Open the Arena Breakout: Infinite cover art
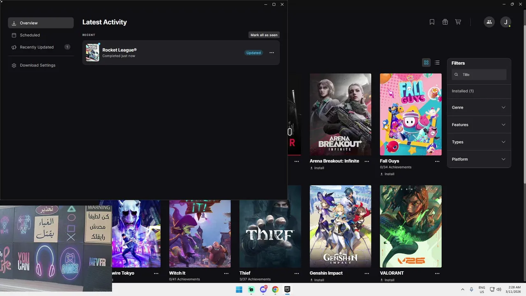 [x=340, y=114]
